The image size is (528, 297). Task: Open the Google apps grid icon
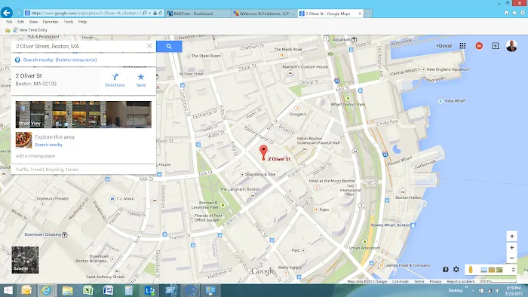pos(462,46)
